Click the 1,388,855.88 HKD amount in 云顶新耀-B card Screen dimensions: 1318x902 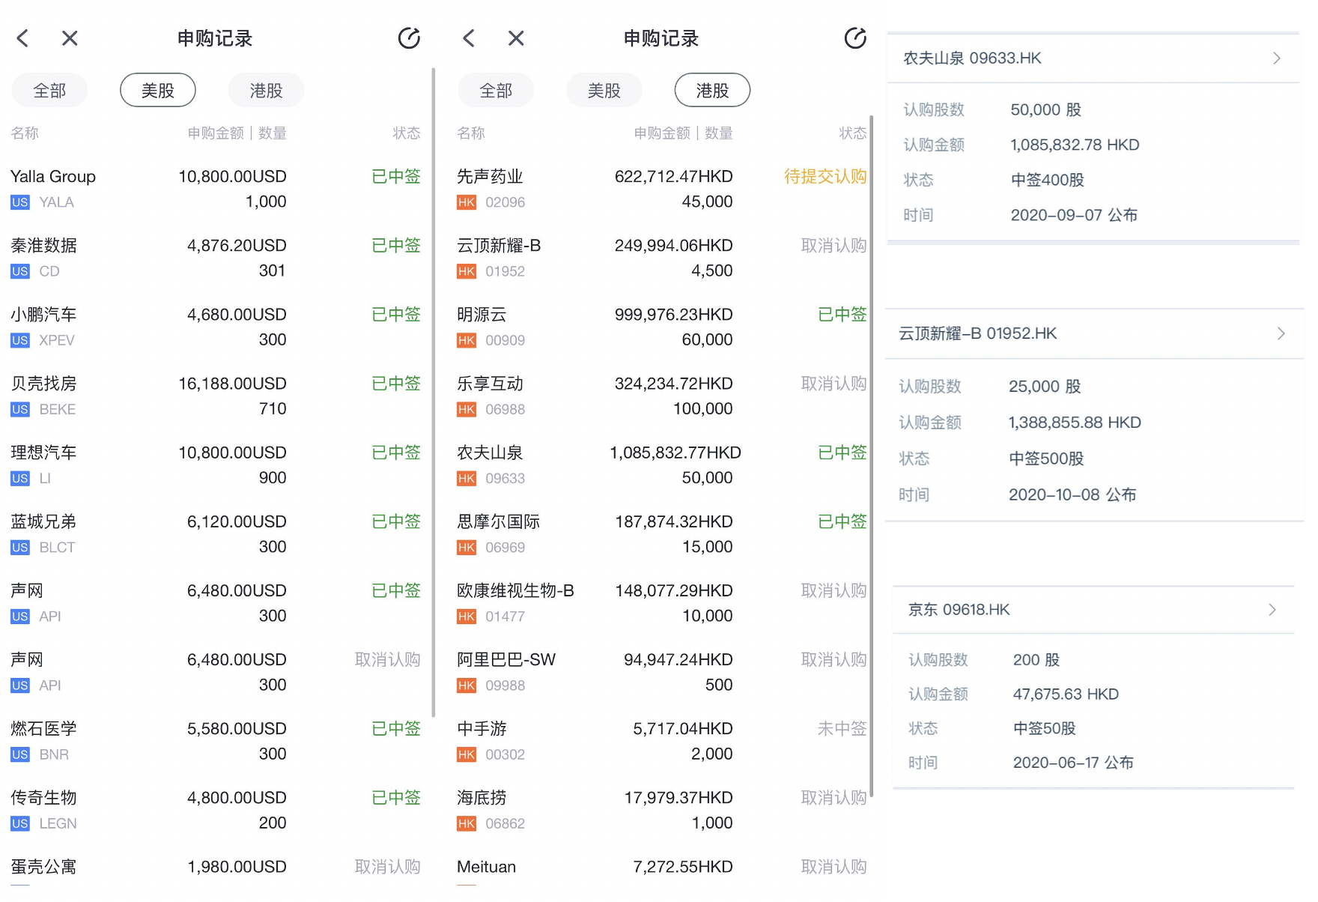pos(1075,423)
